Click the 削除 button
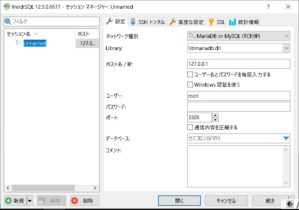Image resolution: width=299 pixels, height=210 pixels. [85, 201]
